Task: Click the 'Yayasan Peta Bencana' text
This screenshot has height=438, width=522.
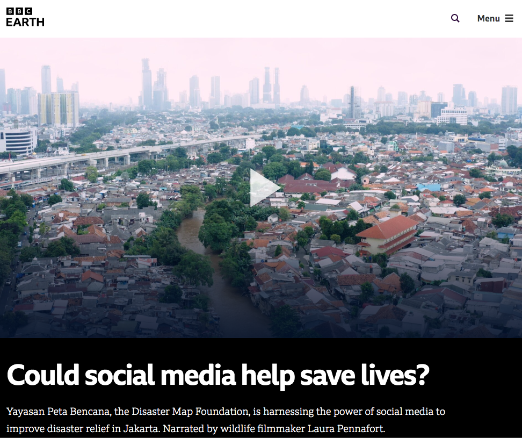Action: pos(59,412)
